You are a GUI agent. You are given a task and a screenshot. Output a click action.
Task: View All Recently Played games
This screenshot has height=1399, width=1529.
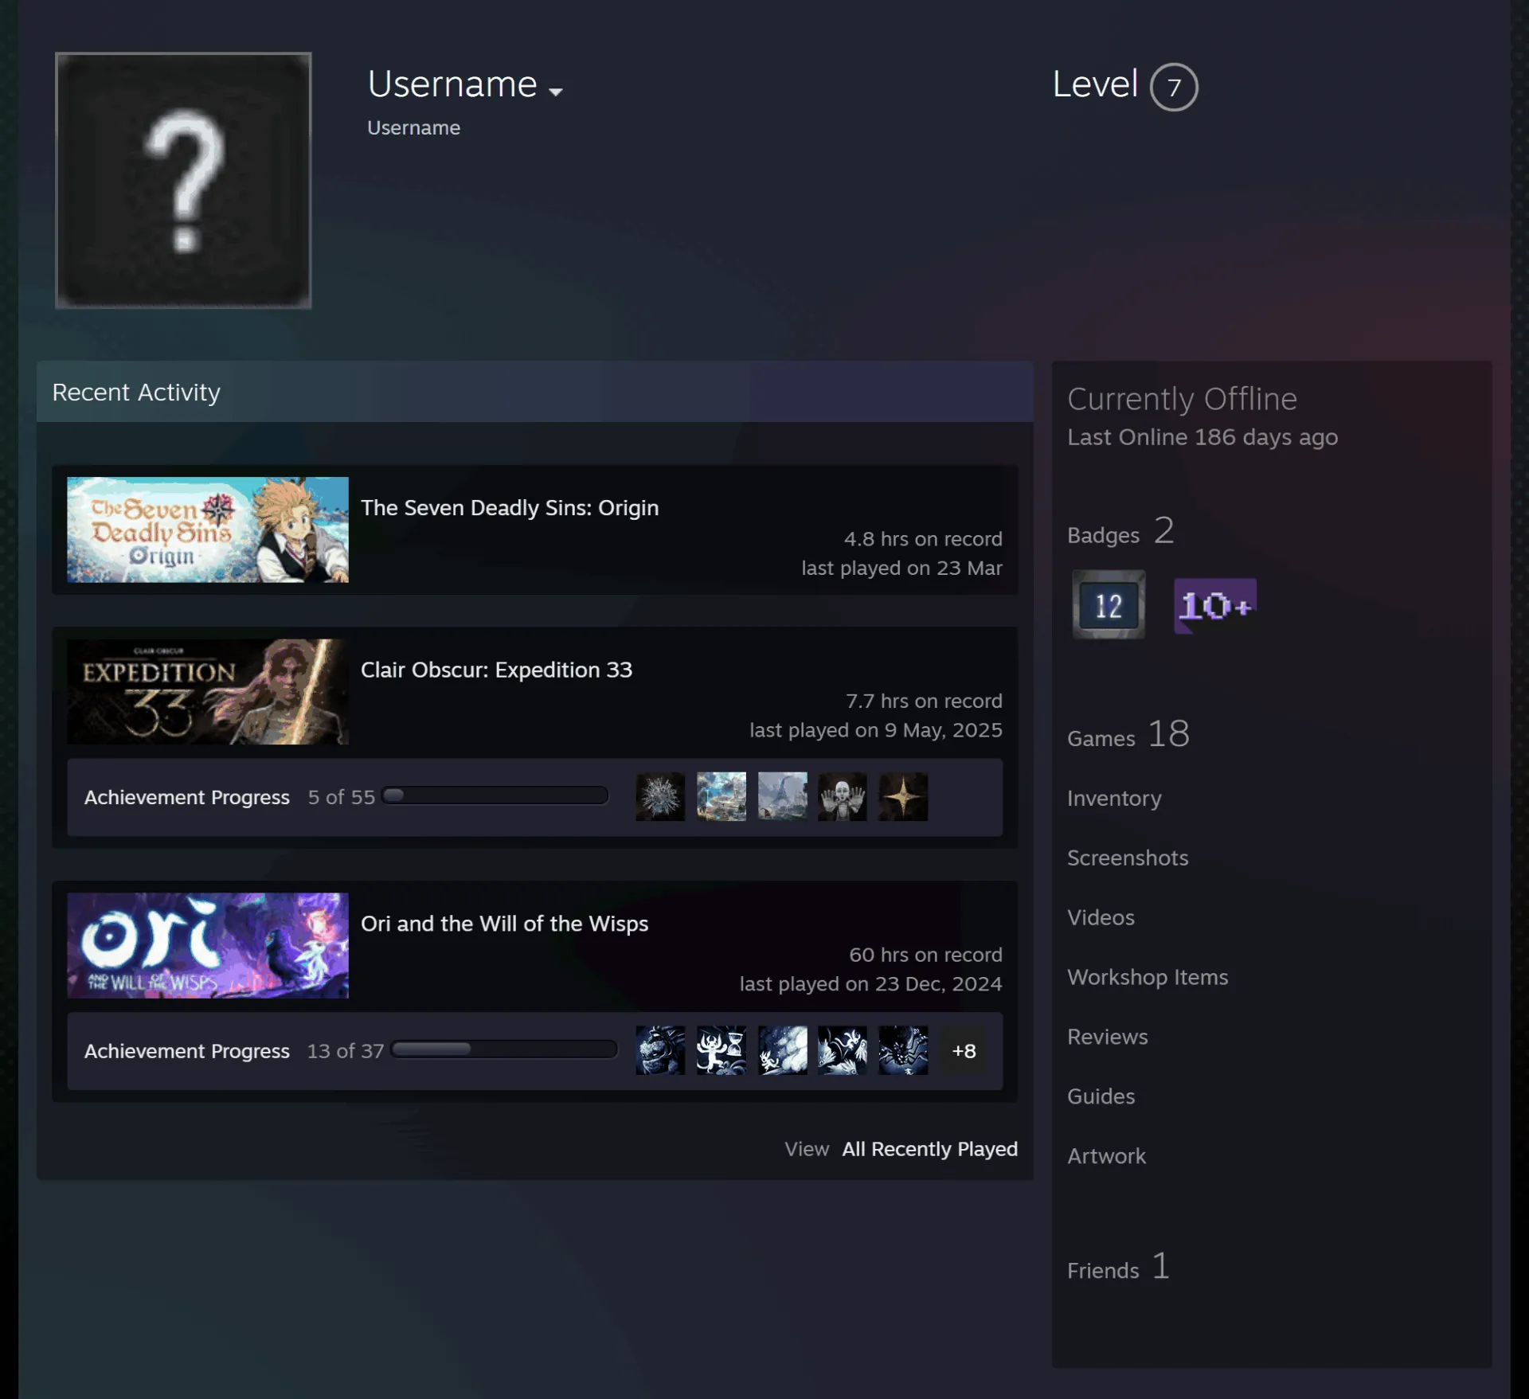pos(929,1149)
